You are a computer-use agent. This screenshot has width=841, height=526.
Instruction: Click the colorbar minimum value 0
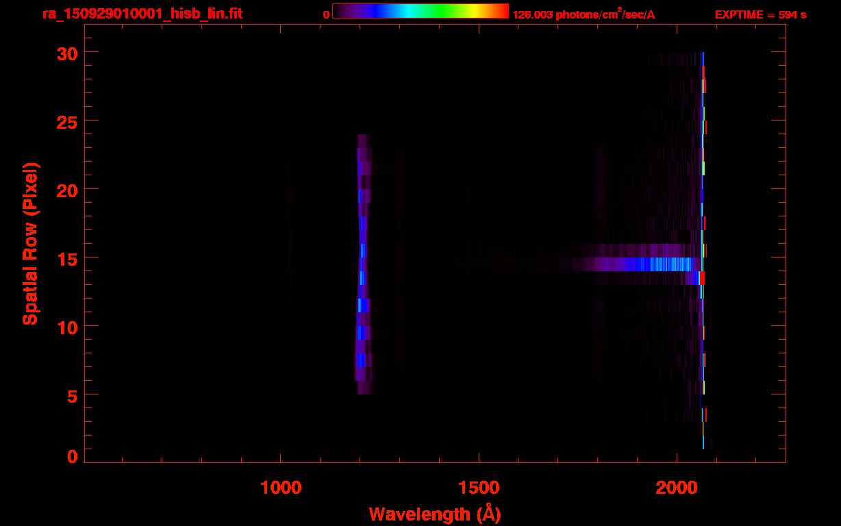(327, 14)
